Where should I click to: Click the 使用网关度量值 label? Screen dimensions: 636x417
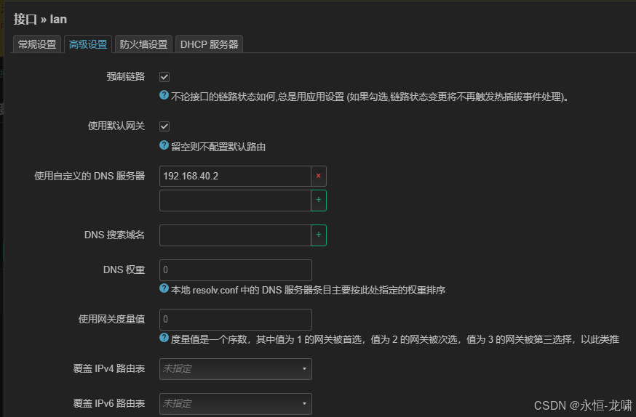111,319
